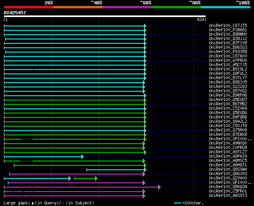Click the arrowhead ending the A9PAI9 alignment bar
The height and width of the screenshot is (206, 254).
click(83, 156)
